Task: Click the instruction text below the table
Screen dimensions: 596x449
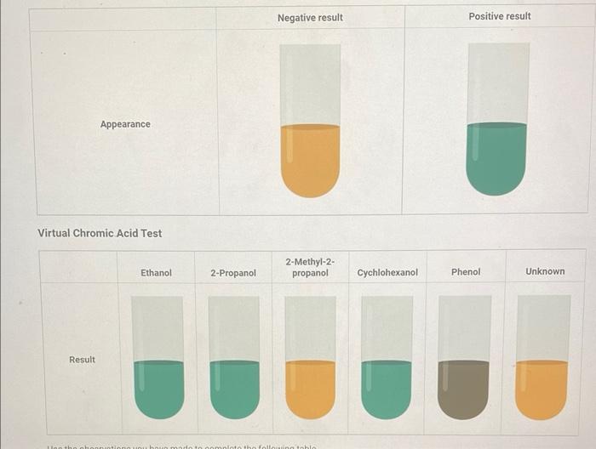Action: [x=181, y=446]
